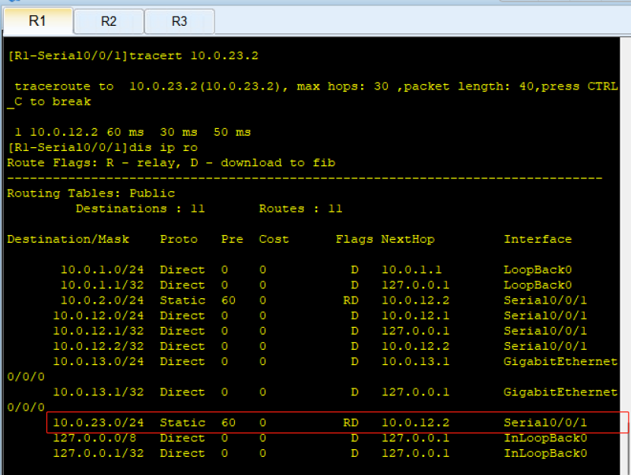Click 'Destinations : 11' text
The image size is (631, 475).
point(140,209)
